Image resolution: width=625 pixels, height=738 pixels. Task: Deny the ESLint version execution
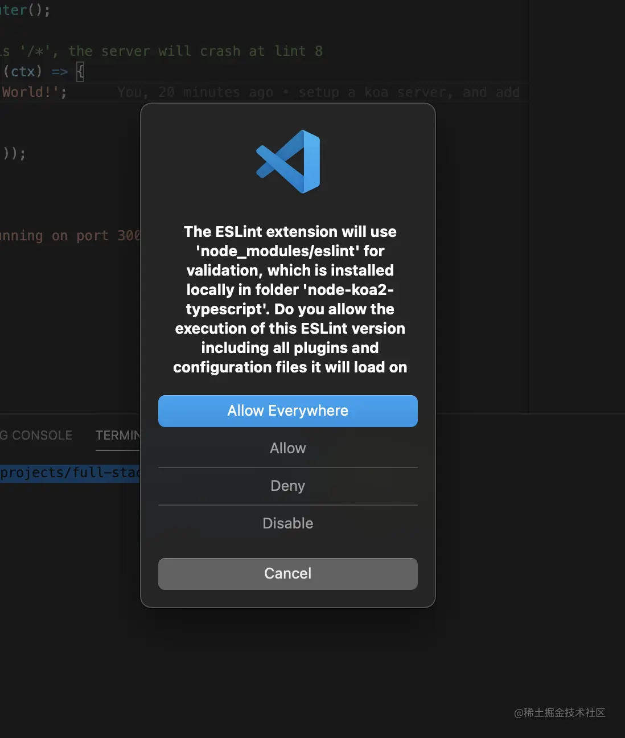pyautogui.click(x=287, y=486)
